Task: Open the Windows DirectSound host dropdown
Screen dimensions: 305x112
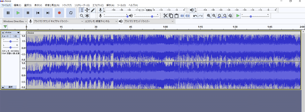Action: (15, 21)
